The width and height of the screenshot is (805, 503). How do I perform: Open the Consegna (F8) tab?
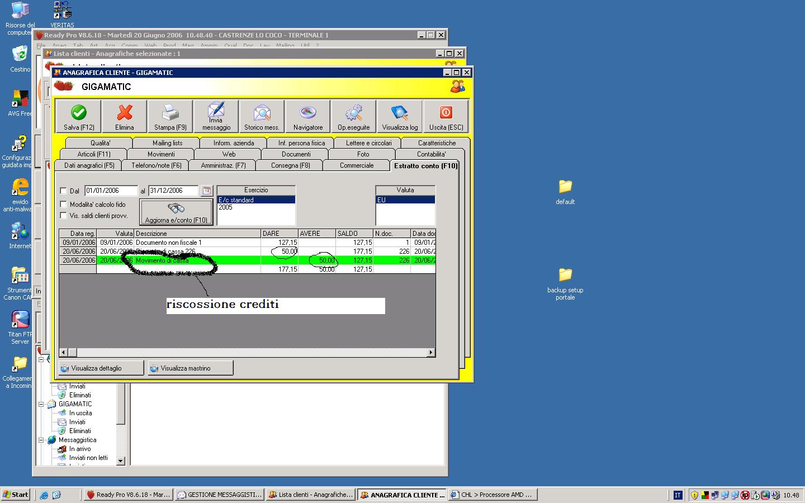pos(290,165)
